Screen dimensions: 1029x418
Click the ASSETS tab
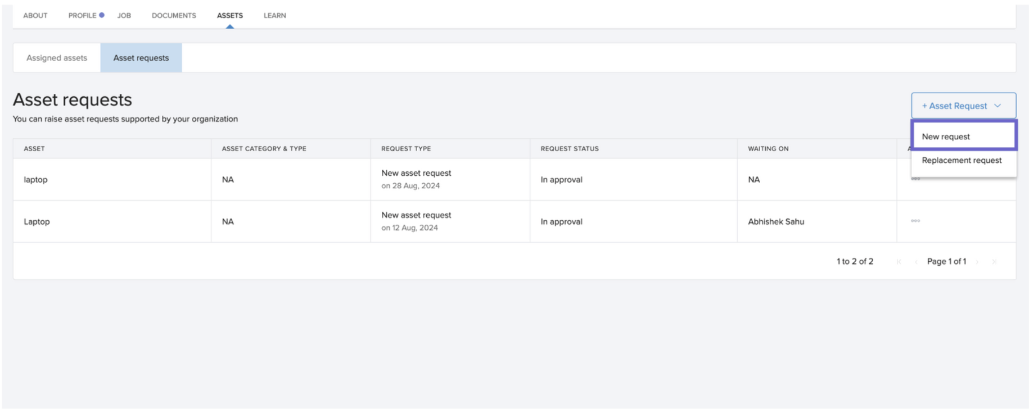tap(230, 16)
